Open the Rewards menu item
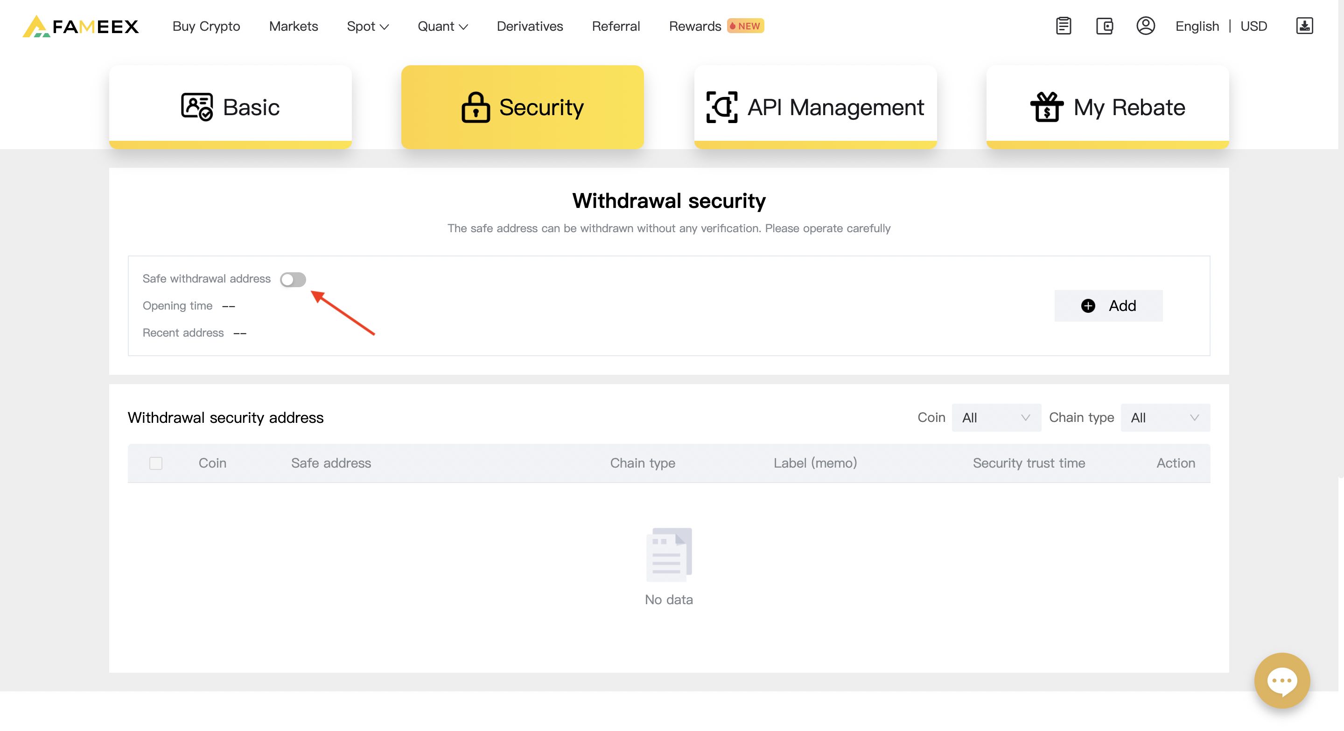 [695, 26]
